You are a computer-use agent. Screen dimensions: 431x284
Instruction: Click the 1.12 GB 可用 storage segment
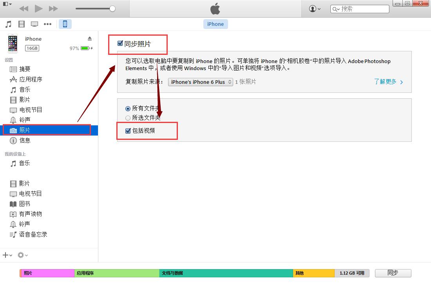pyautogui.click(x=352, y=273)
